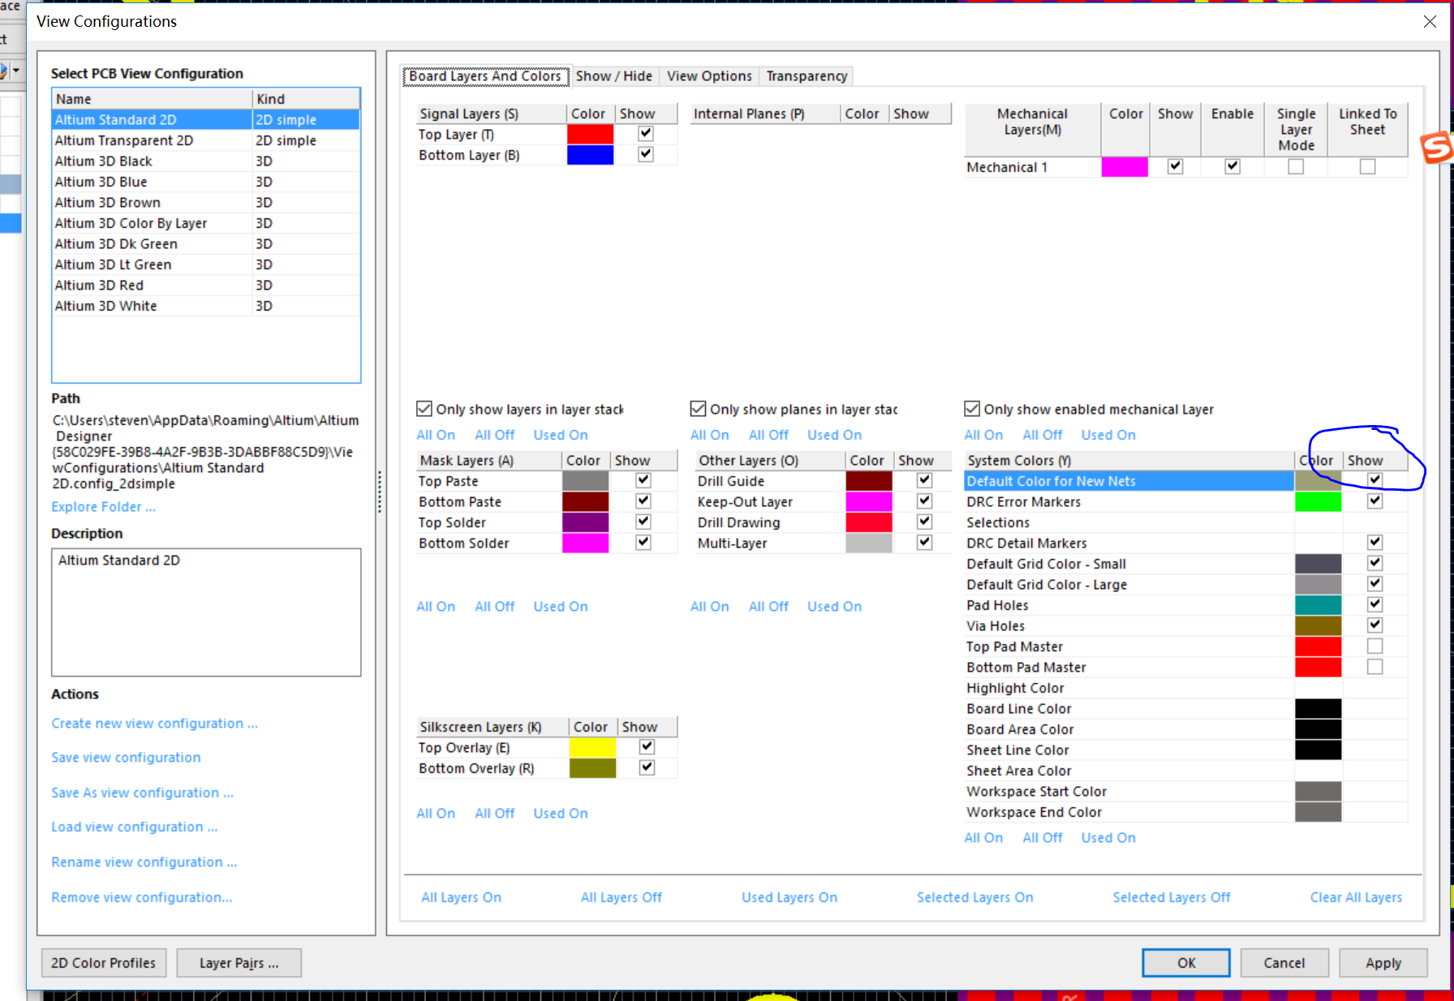Viewport: 1454px width, 1001px height.
Task: Click the red Top Layer color swatch
Action: [x=590, y=134]
